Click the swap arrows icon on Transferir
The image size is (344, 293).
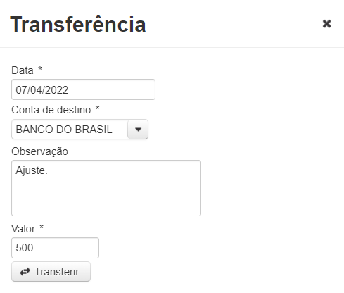point(25,272)
